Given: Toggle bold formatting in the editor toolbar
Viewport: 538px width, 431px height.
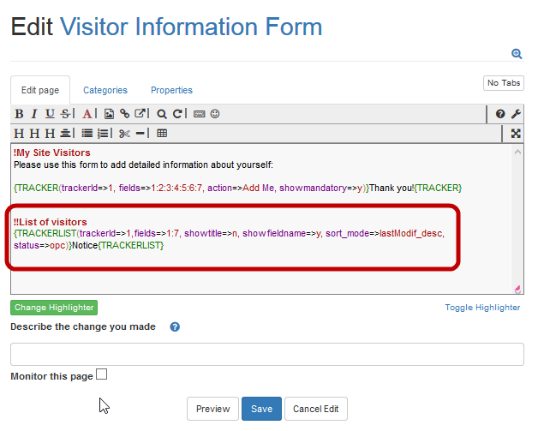Looking at the screenshot, I should pyautogui.click(x=19, y=113).
